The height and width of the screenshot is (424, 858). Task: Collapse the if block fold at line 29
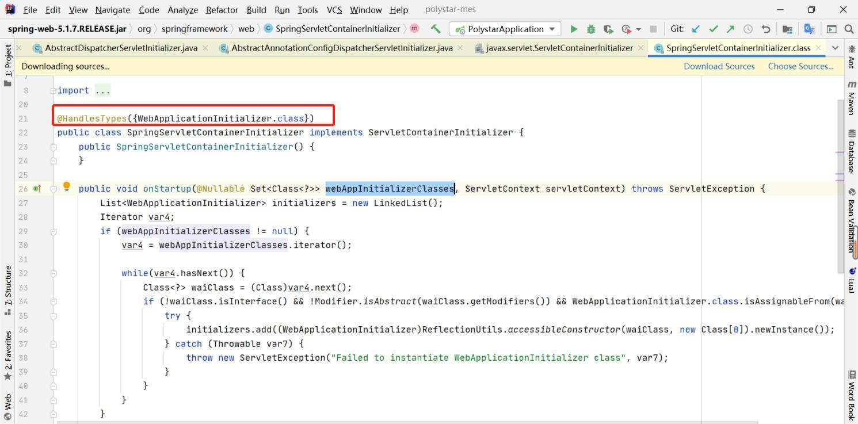click(x=53, y=231)
